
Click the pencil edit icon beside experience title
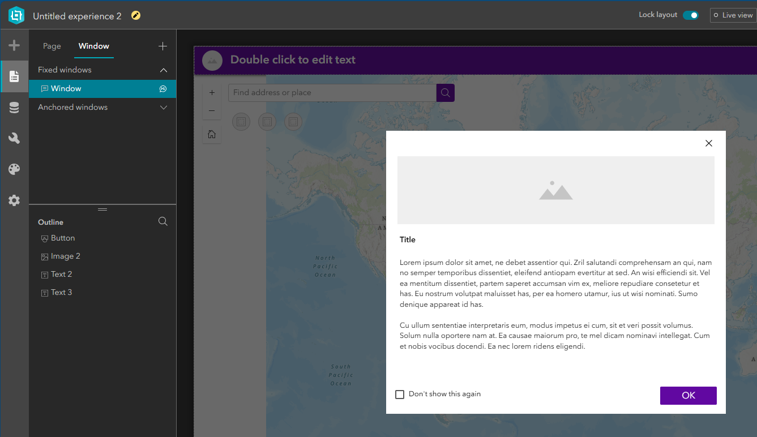tap(135, 16)
